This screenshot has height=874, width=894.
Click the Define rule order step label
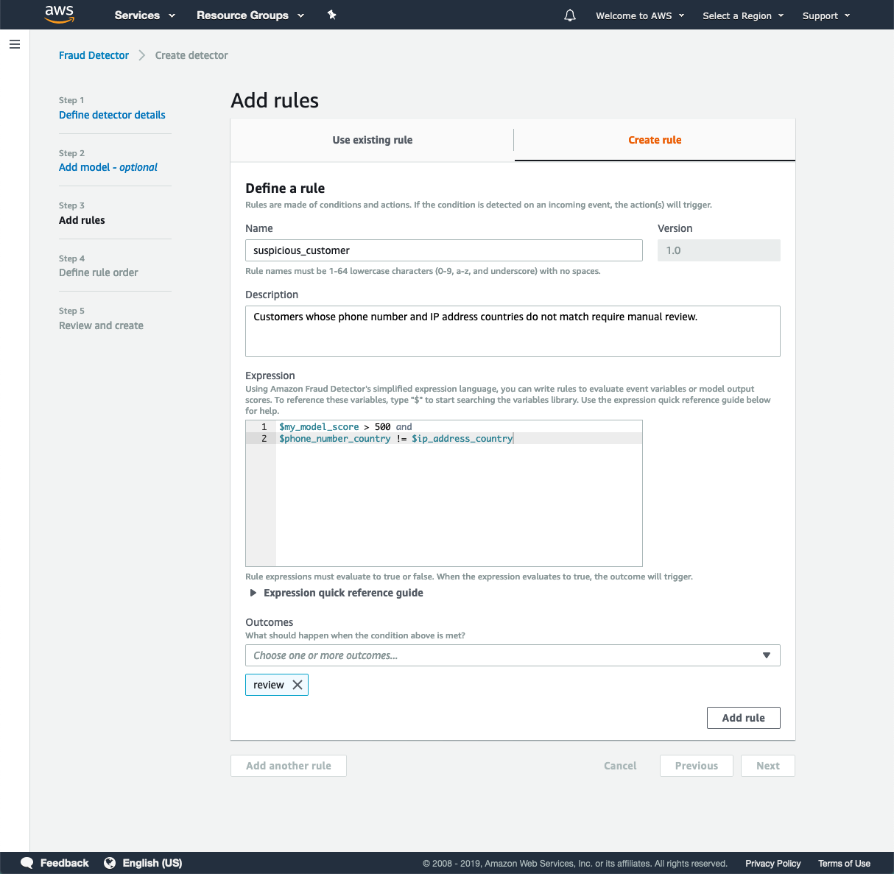point(99,272)
